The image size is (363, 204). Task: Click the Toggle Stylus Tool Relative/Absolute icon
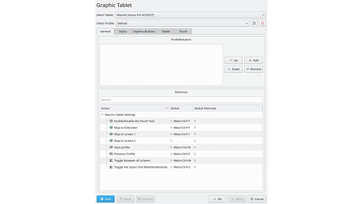pyautogui.click(x=111, y=167)
